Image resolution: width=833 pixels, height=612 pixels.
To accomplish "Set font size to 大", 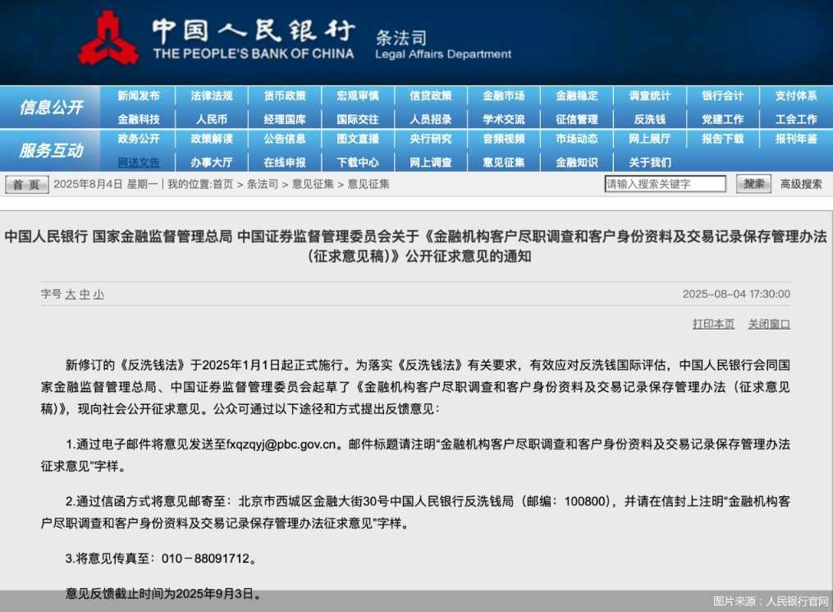I will tap(71, 294).
